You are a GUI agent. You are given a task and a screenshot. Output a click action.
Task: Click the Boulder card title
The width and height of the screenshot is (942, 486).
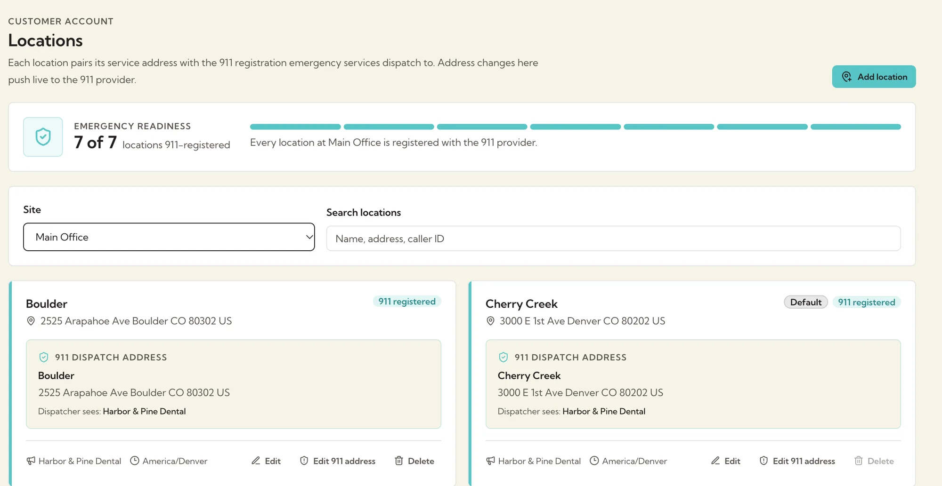[47, 304]
